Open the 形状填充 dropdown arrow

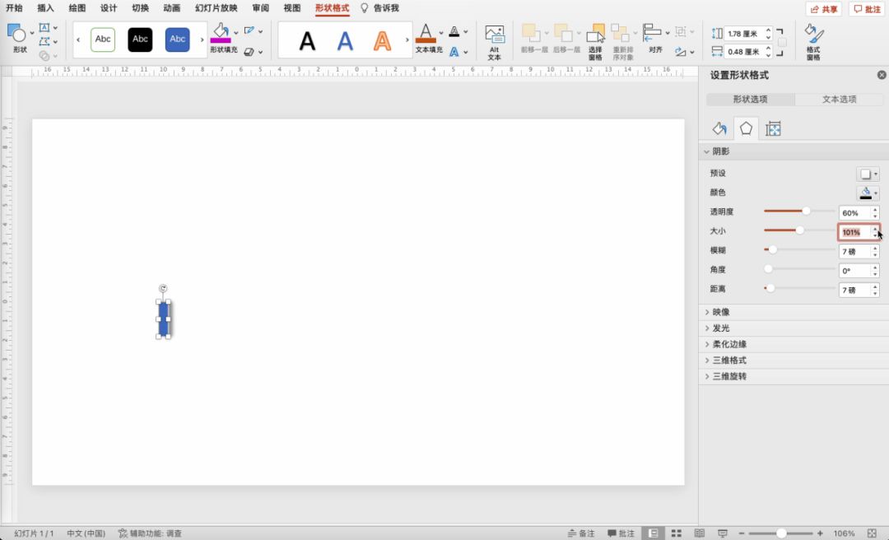coord(236,33)
